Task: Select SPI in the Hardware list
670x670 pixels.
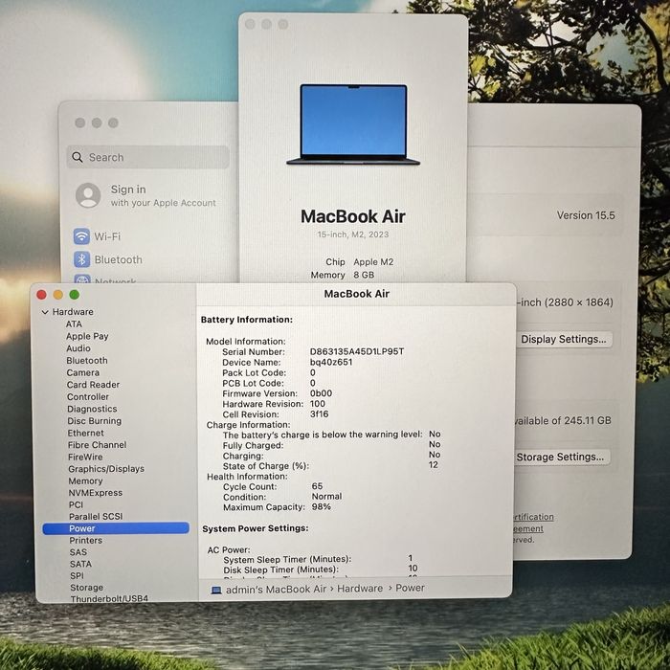Action: pyautogui.click(x=77, y=575)
